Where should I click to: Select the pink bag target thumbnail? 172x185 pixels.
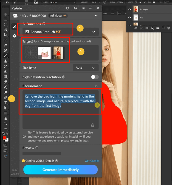pyautogui.click(x=44, y=53)
